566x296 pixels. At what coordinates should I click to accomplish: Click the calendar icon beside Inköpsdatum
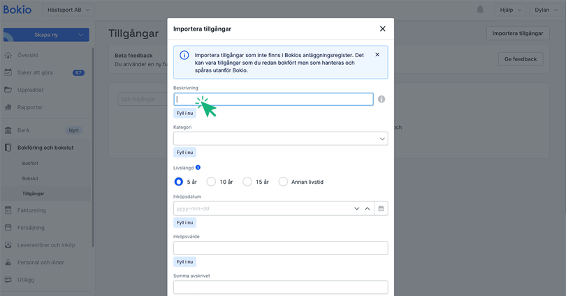(x=381, y=208)
